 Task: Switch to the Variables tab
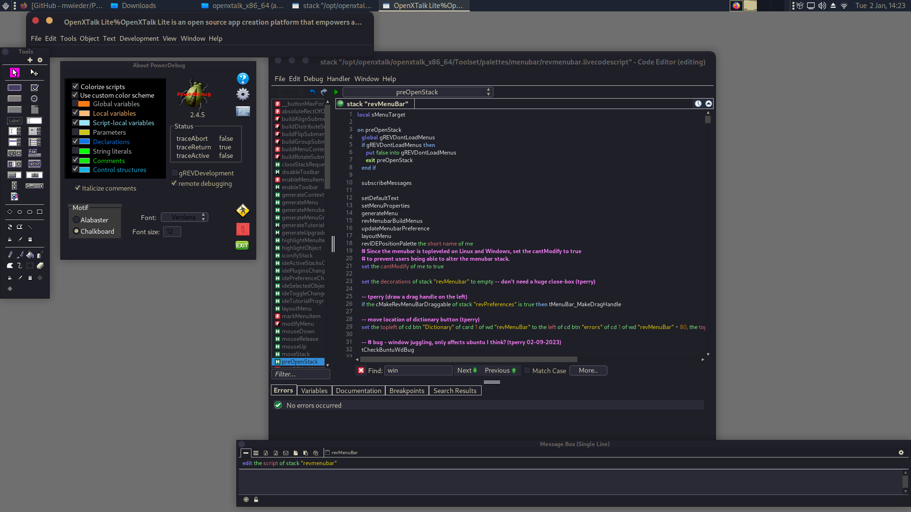tap(314, 391)
